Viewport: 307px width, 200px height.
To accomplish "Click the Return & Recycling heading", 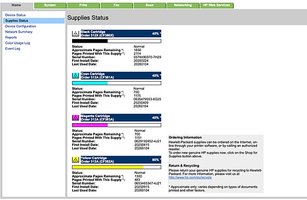I will pyautogui.click(x=184, y=165).
